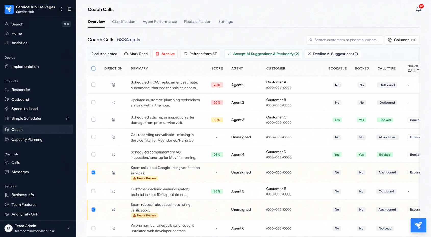The image size is (431, 237).
Task: Click the refresh icon beside Refresh from ST
Action: (186, 54)
